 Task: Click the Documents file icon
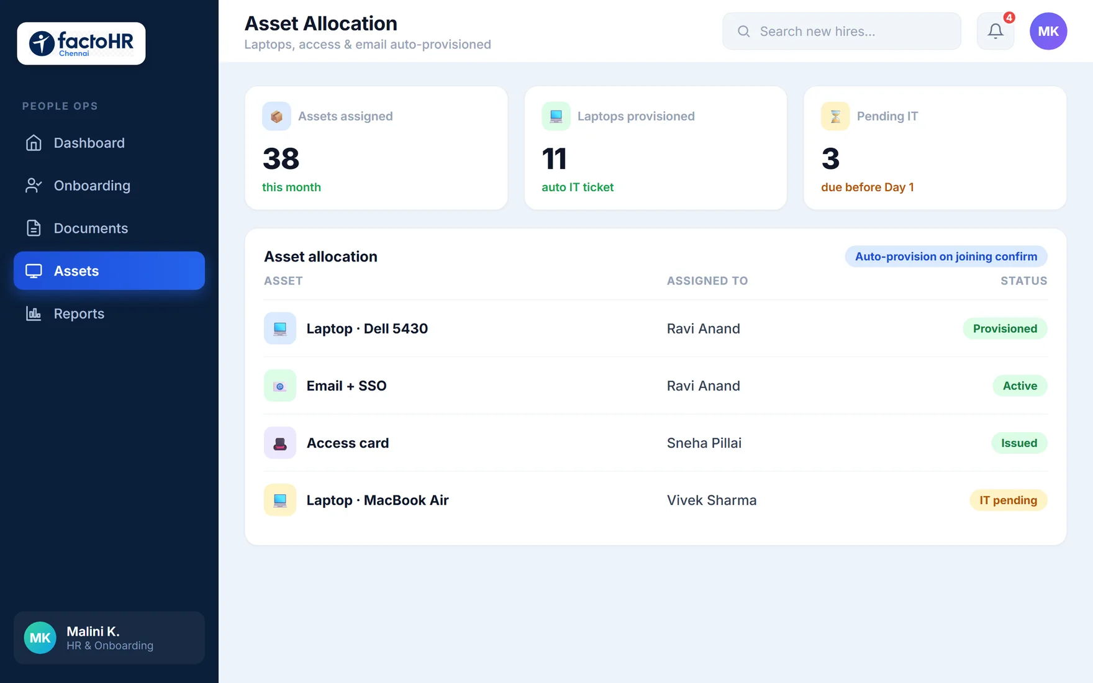[x=34, y=228]
